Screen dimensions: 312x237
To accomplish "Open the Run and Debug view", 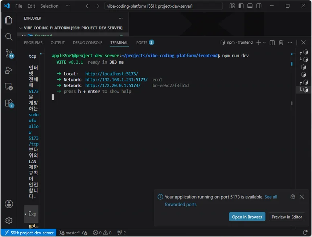I will (x=9, y=70).
